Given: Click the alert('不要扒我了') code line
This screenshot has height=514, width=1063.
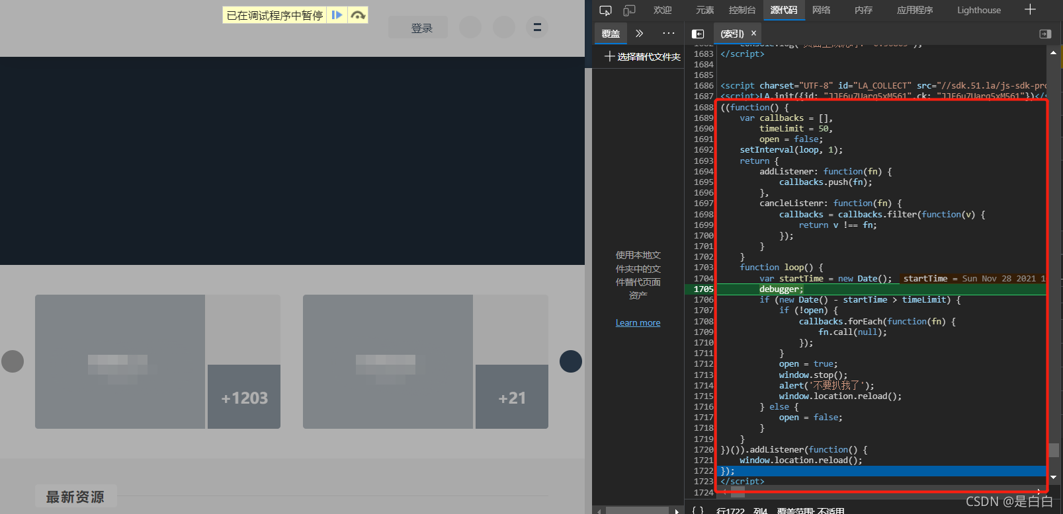Looking at the screenshot, I should tap(826, 385).
